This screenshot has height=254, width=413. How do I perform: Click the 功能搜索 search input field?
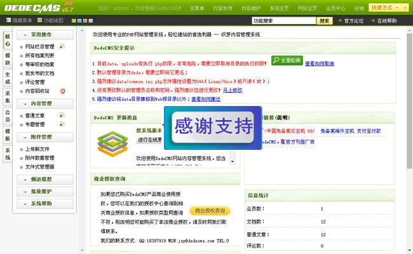(283, 21)
